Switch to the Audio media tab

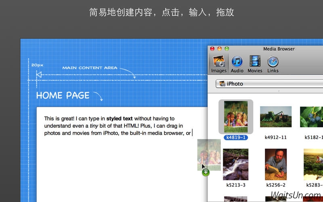237,64
